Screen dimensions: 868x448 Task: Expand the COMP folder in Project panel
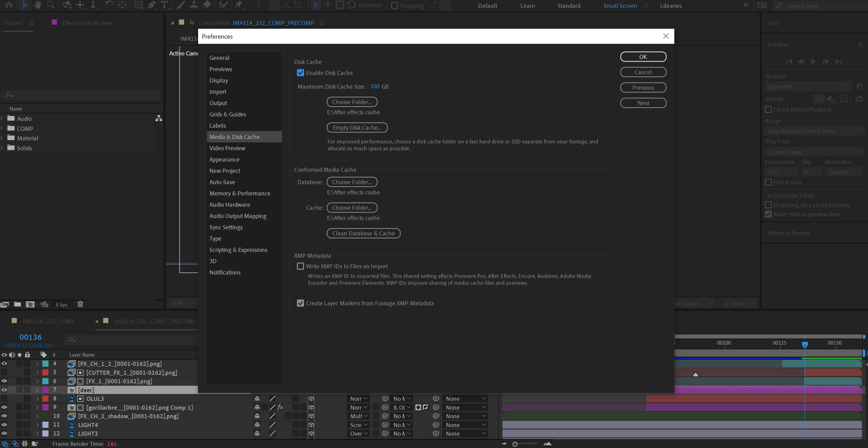coord(2,128)
